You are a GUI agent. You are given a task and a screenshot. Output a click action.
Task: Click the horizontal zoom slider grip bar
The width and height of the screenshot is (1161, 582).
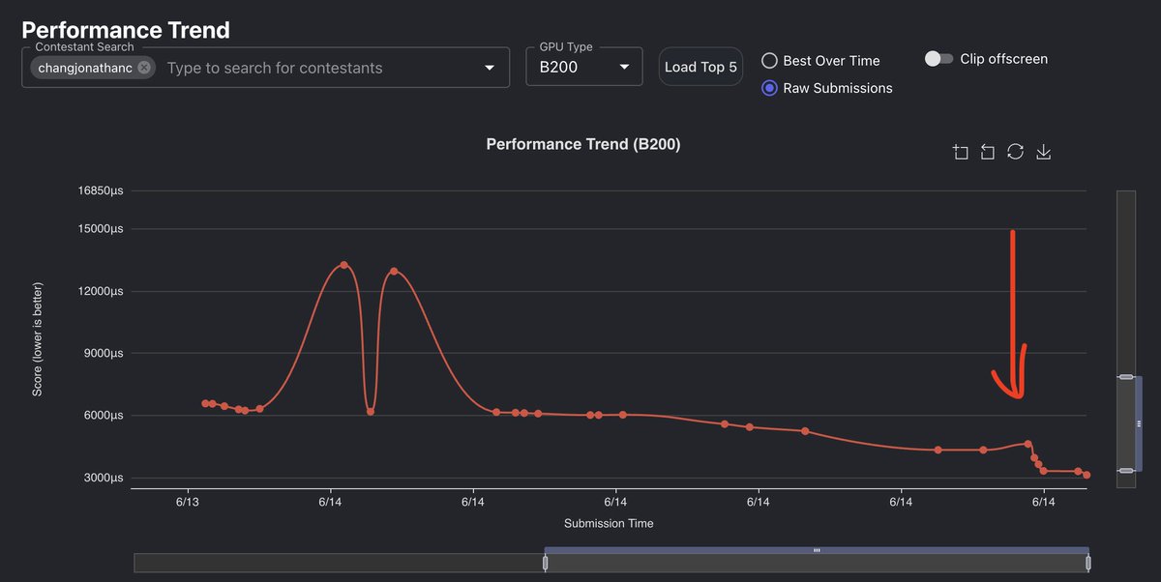coord(817,550)
